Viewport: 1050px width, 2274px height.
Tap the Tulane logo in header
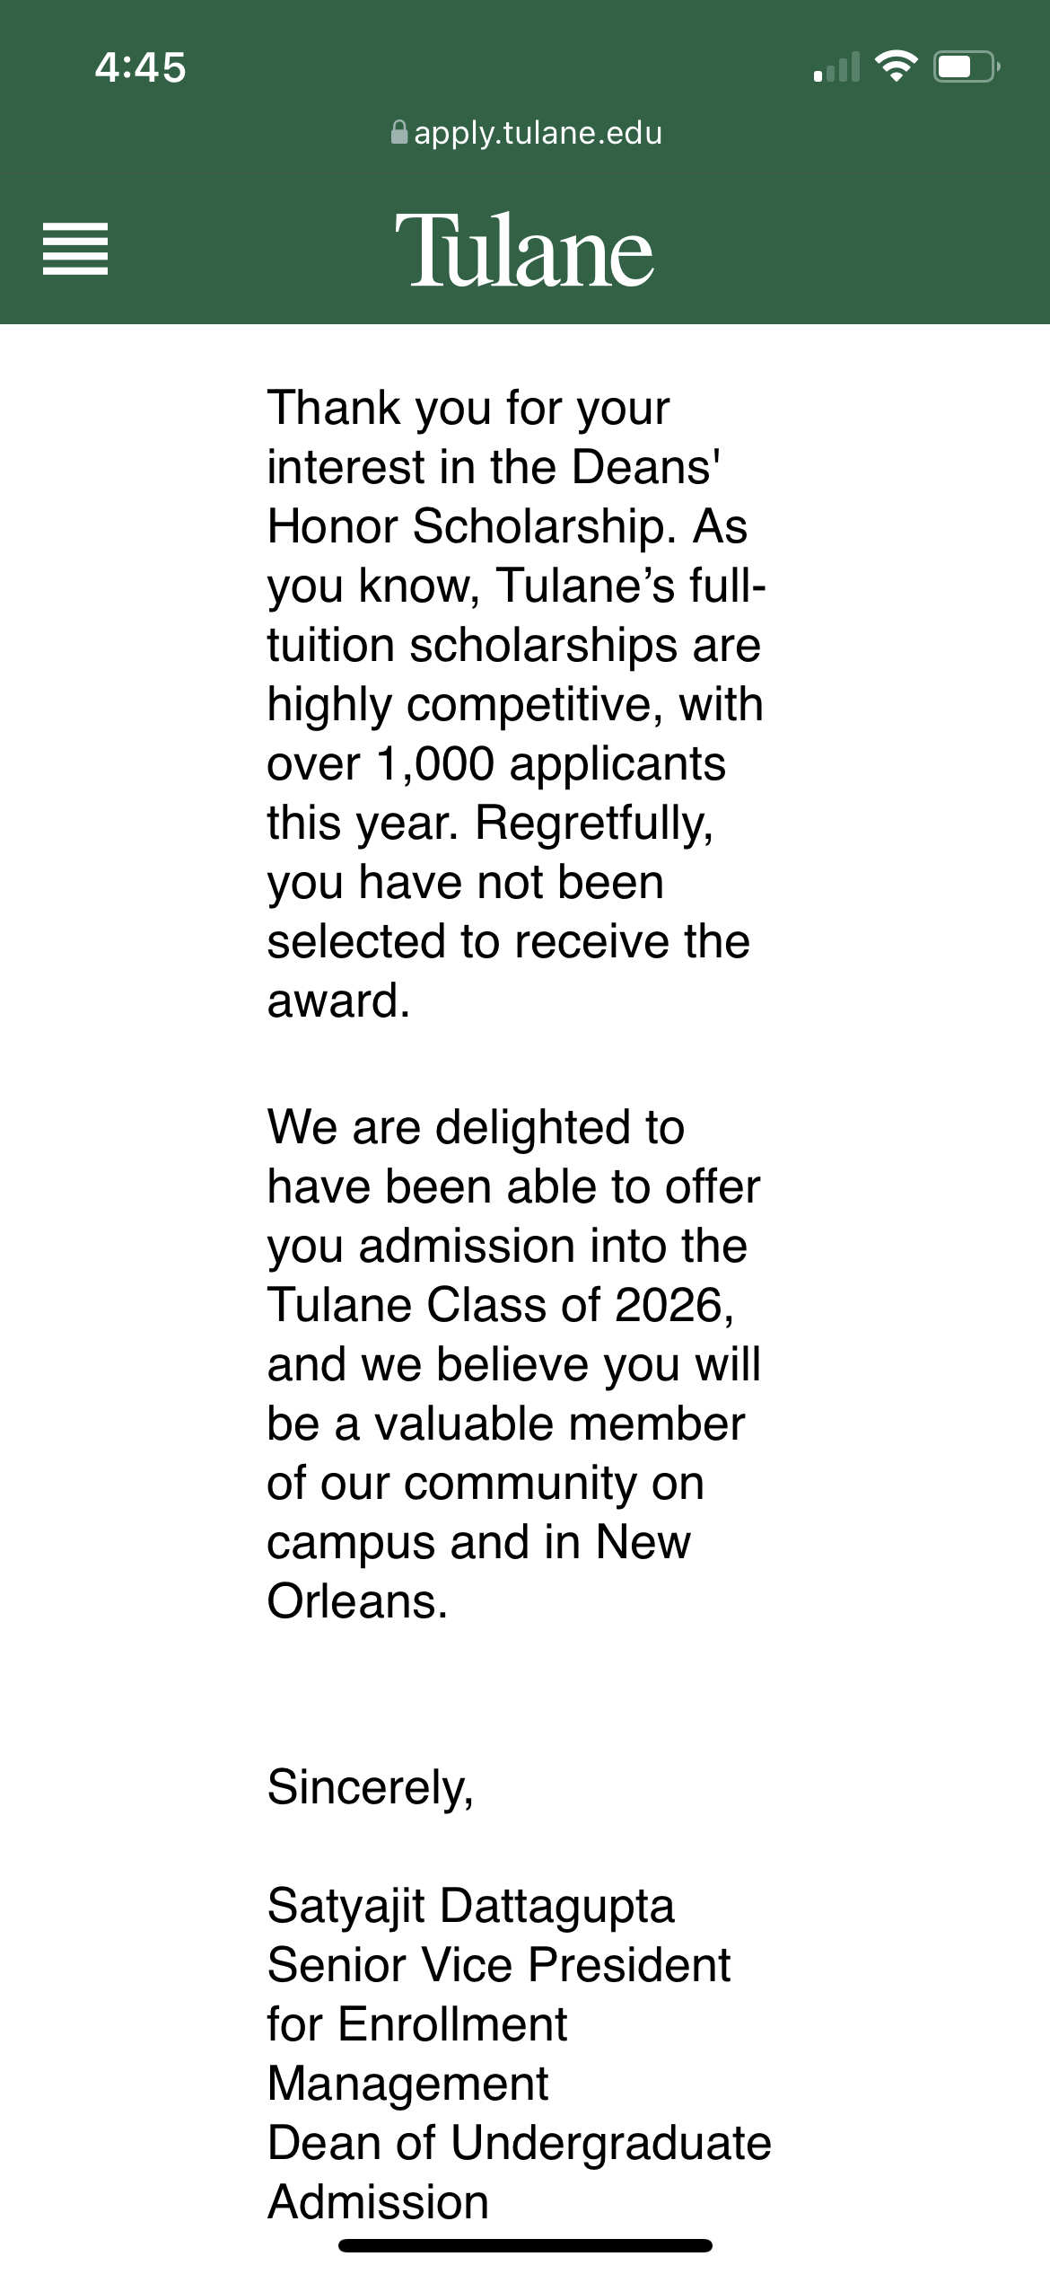click(524, 251)
